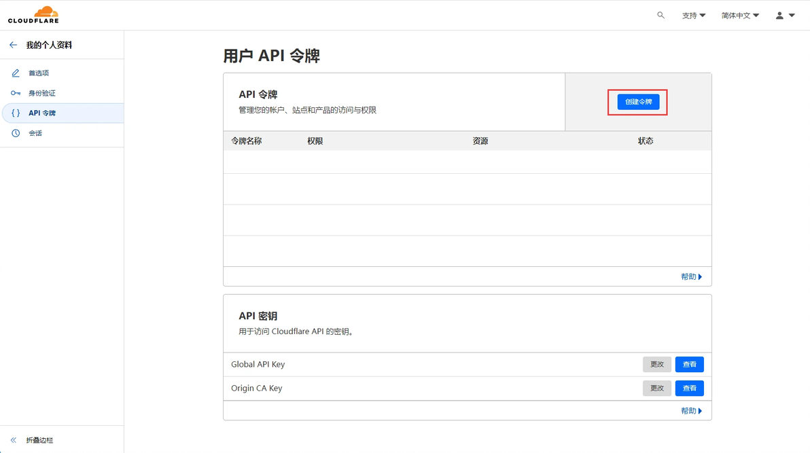Click the Global API Key label
Image resolution: width=810 pixels, height=453 pixels.
[x=258, y=365]
